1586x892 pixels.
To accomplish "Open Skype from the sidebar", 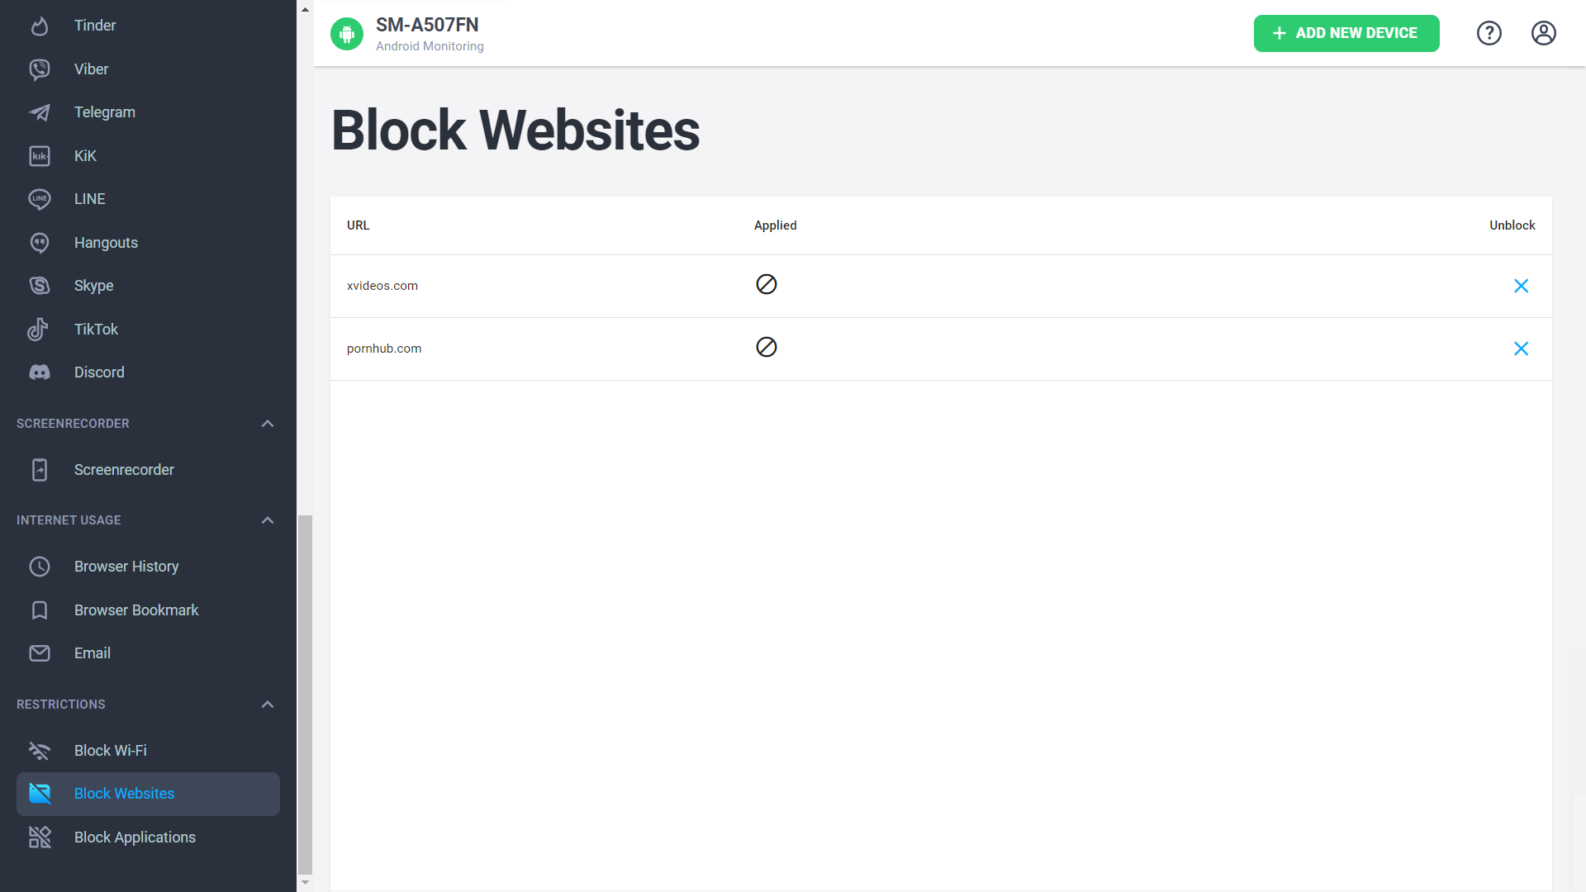I will [x=148, y=286].
